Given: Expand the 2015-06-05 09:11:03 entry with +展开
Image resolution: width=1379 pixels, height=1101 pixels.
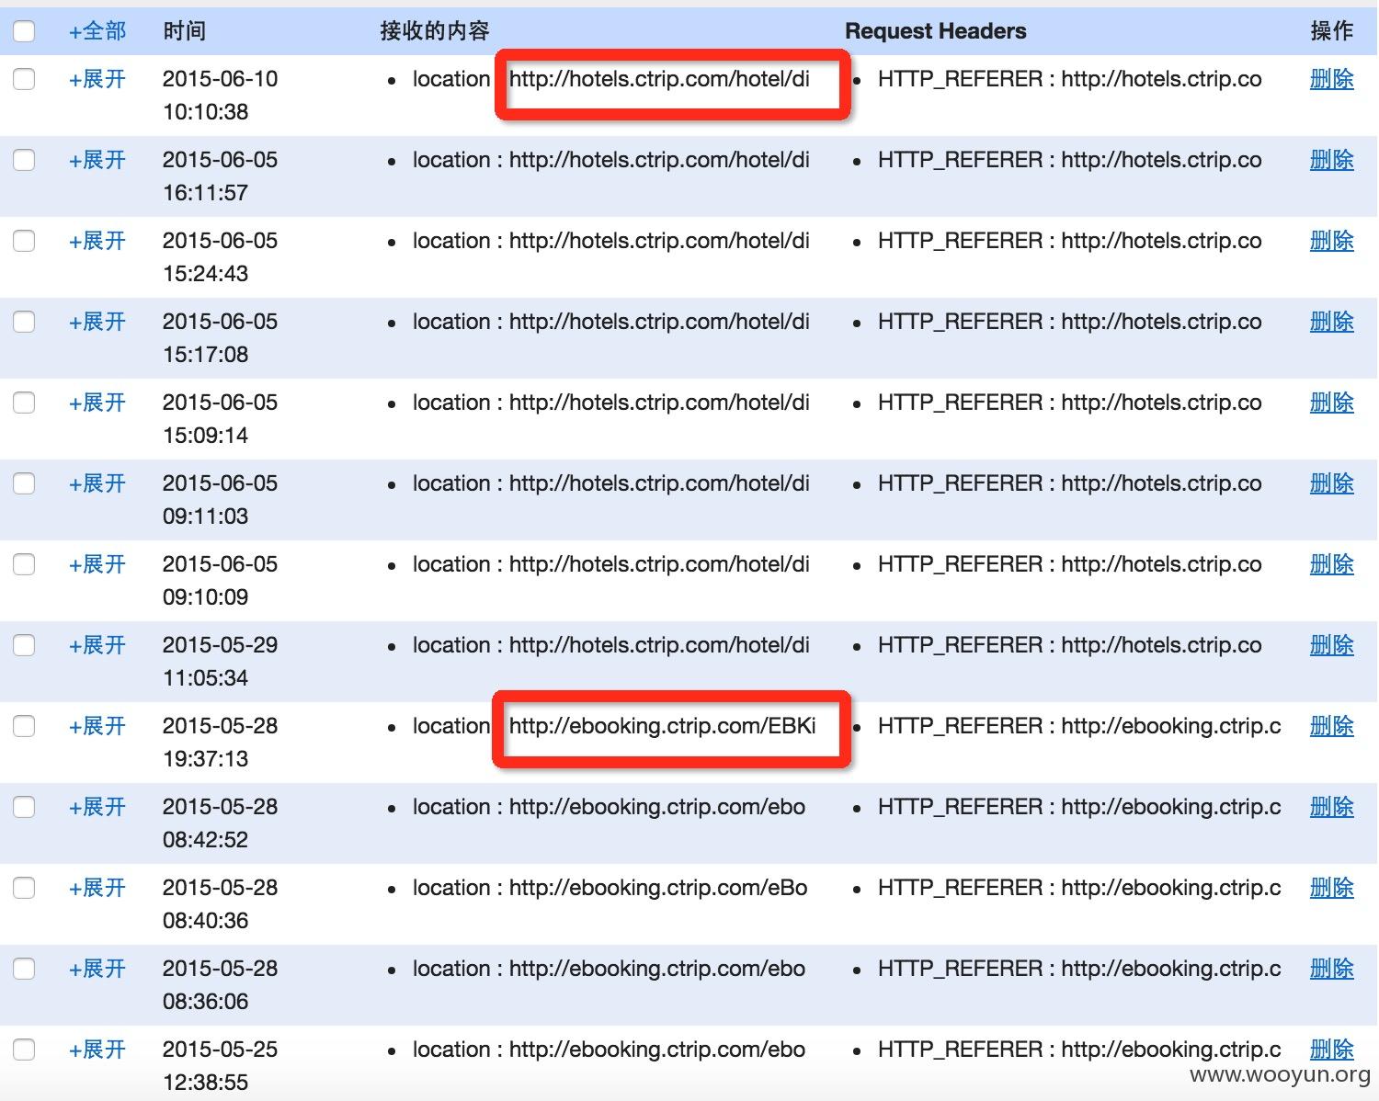Looking at the screenshot, I should pyautogui.click(x=97, y=483).
